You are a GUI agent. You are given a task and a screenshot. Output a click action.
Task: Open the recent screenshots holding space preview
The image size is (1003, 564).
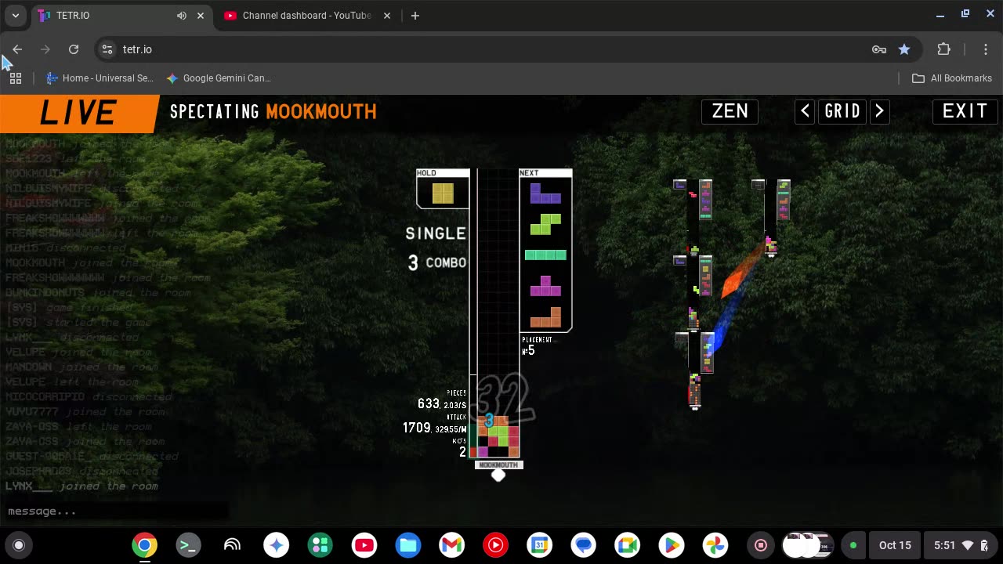point(807,545)
